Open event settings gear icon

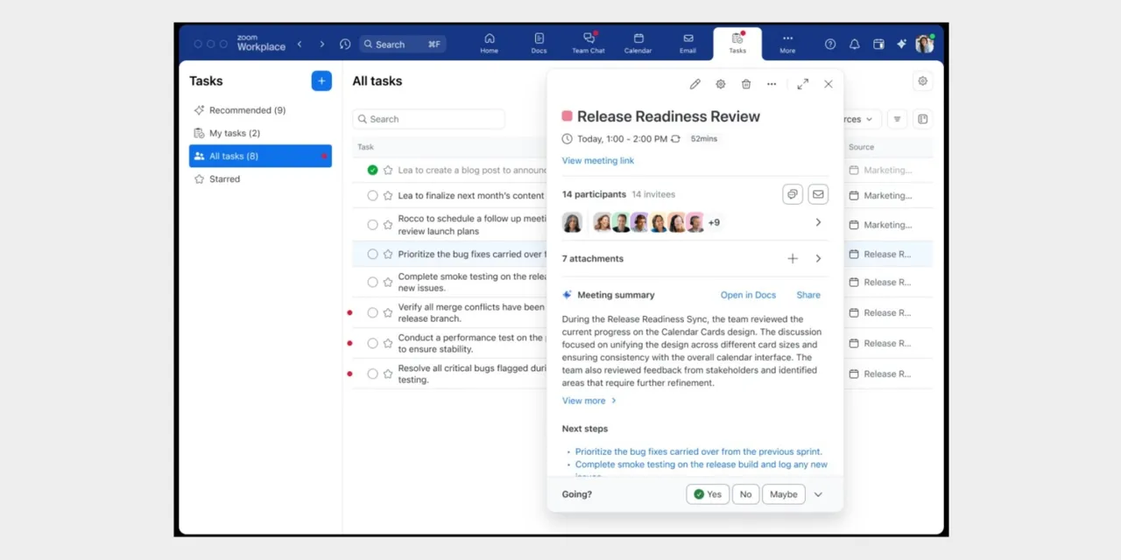(x=721, y=84)
